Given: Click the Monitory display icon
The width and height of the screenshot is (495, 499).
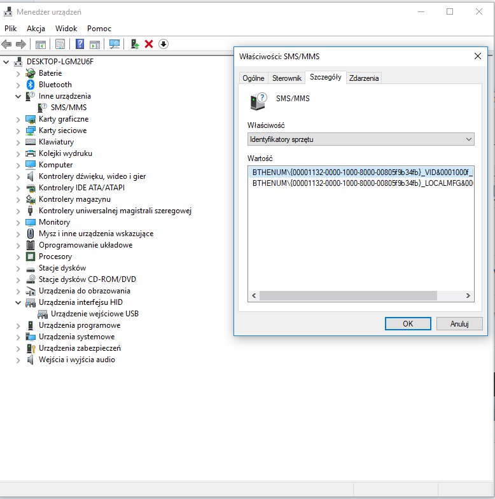Looking at the screenshot, I should point(31,222).
